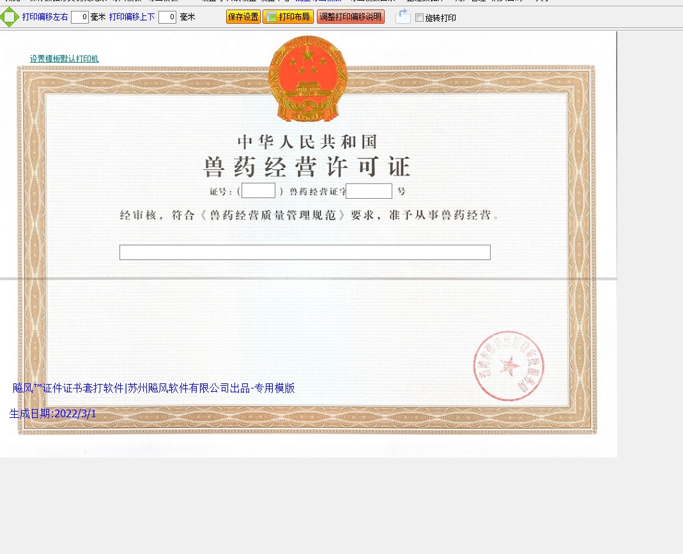Click the left arrow of the green offset diamond
The height and width of the screenshot is (554, 683).
click(x=3, y=17)
